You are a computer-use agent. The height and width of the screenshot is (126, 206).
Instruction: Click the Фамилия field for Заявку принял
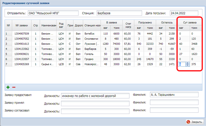(x=174, y=102)
